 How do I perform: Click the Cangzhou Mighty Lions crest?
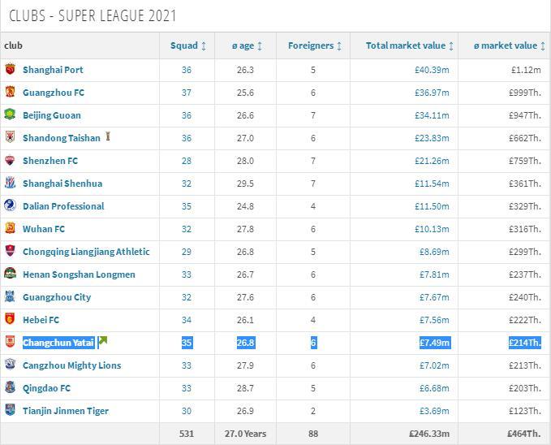(x=10, y=365)
